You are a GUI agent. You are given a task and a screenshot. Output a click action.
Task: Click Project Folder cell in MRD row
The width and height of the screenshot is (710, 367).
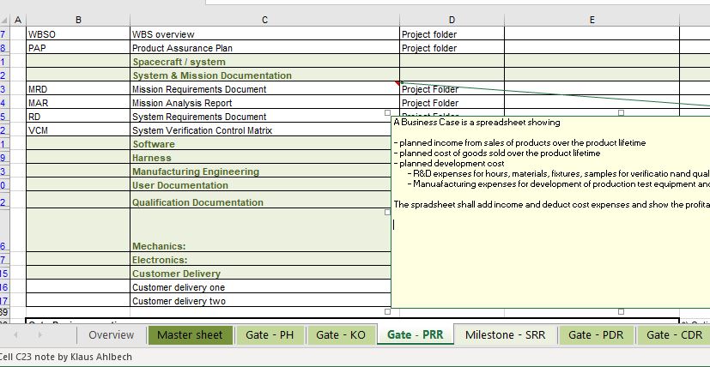pyautogui.click(x=452, y=89)
